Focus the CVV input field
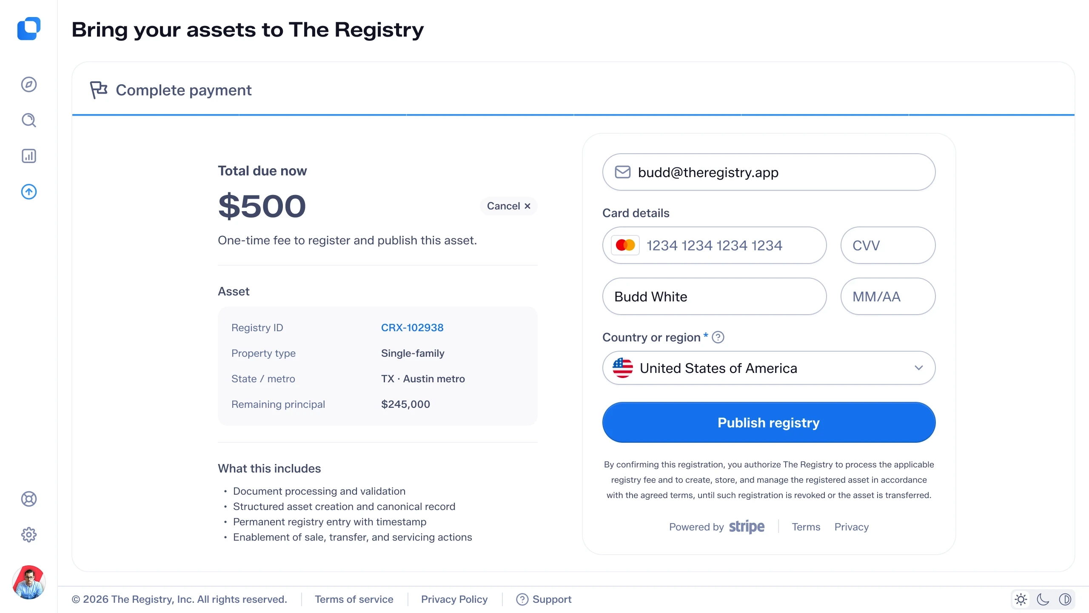1089x613 pixels. coord(888,245)
